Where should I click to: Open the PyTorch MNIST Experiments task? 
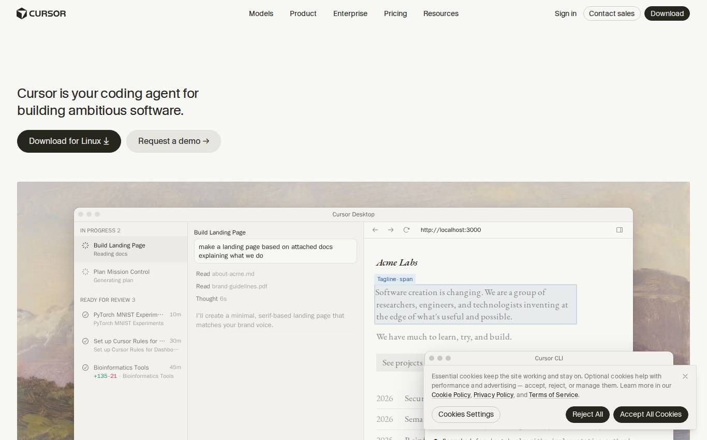pos(130,319)
